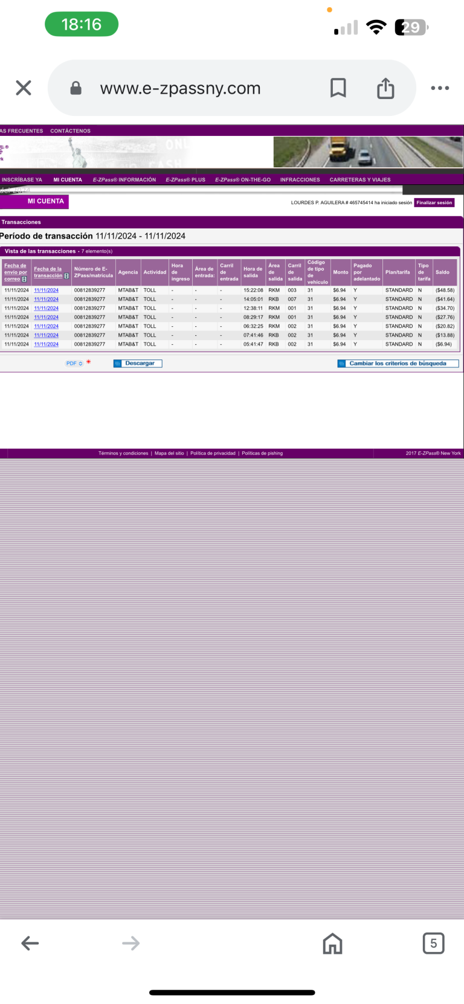Click the Descargar button
Screen dimensions: 464x1004
coord(138,364)
